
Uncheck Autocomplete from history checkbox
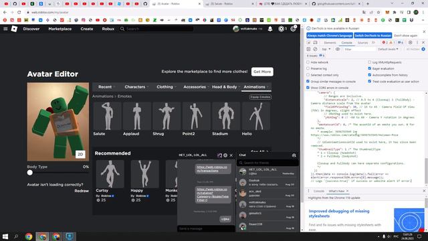pyautogui.click(x=370, y=75)
